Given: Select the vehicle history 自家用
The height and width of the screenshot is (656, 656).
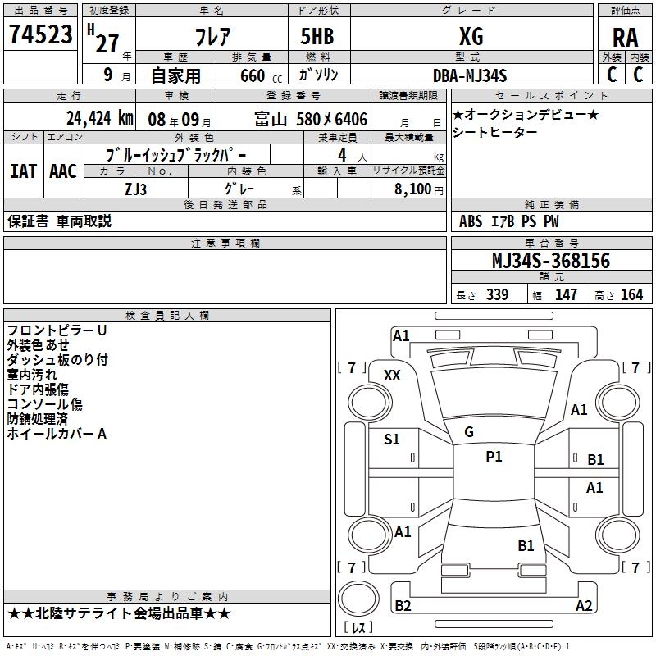Looking at the screenshot, I should click(x=175, y=75).
